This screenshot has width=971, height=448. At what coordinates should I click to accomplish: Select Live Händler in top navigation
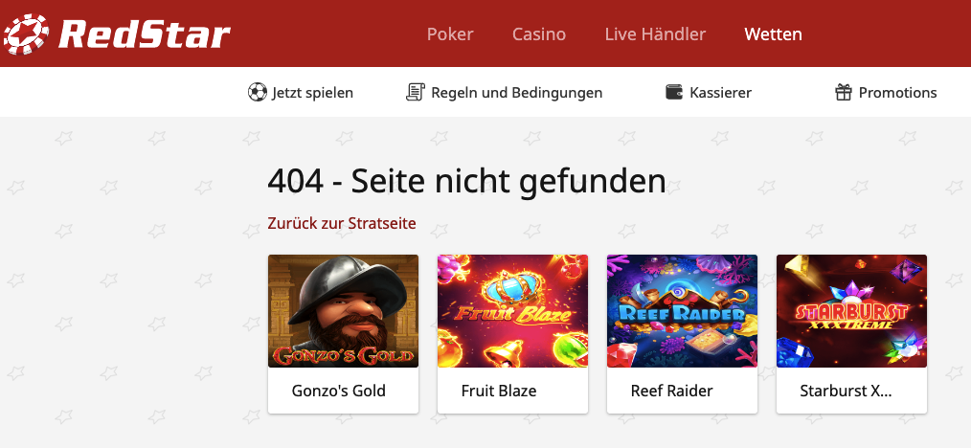pos(655,34)
